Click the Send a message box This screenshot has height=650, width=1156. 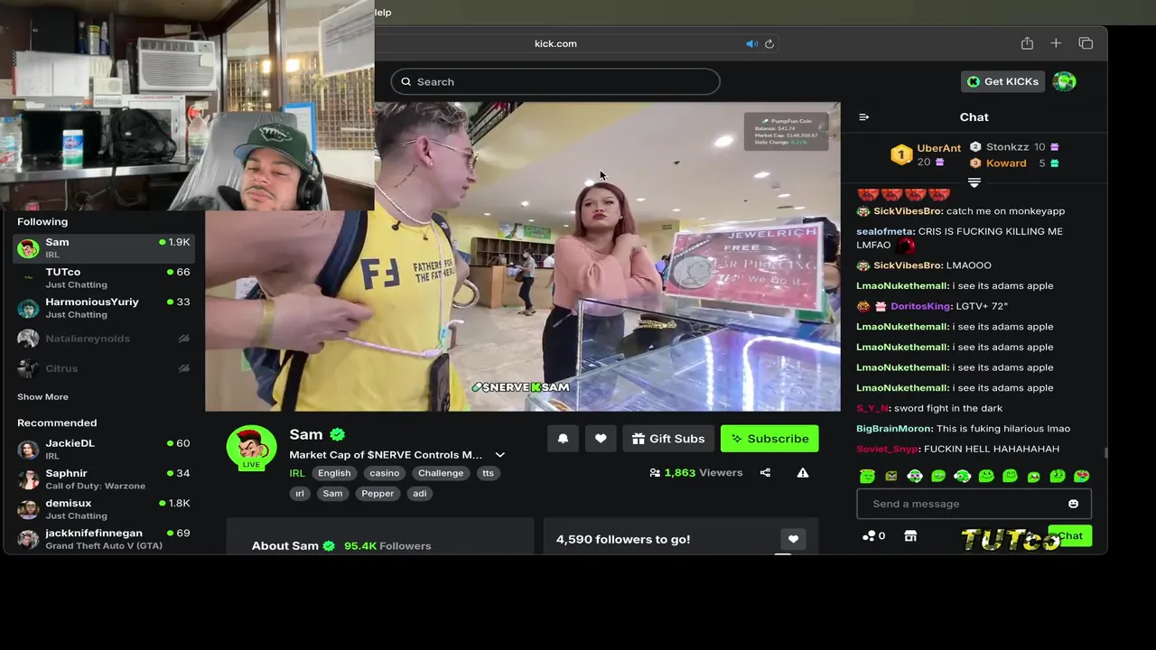[x=974, y=504]
